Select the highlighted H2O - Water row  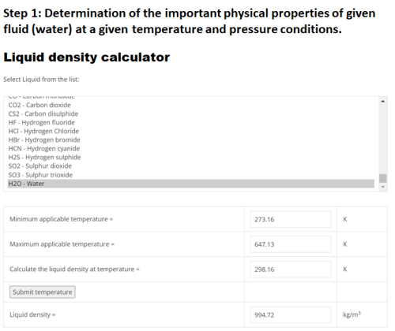(x=191, y=184)
